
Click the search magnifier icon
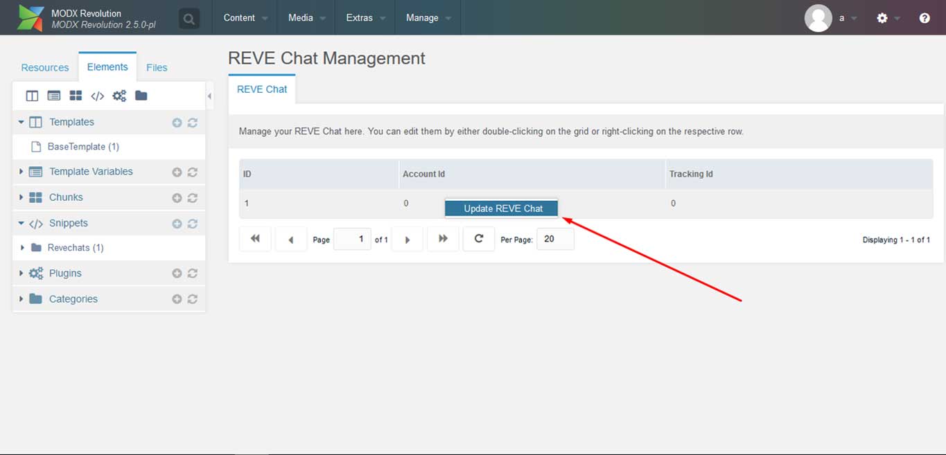(189, 18)
